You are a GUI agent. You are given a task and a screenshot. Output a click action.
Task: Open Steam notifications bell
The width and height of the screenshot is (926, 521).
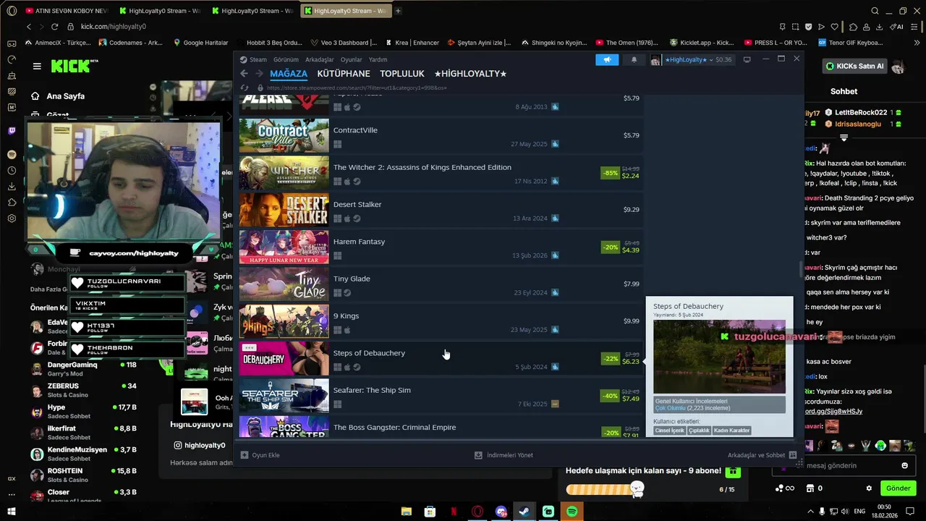pos(634,59)
